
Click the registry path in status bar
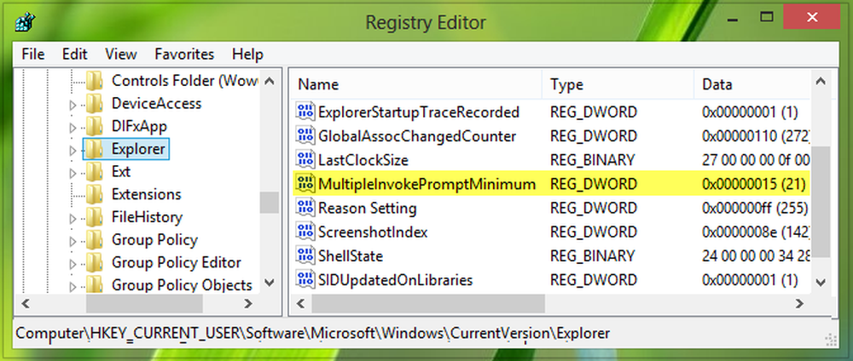(313, 333)
